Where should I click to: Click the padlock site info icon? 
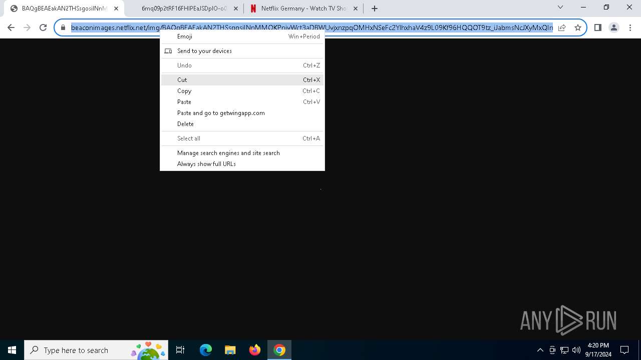click(63, 27)
